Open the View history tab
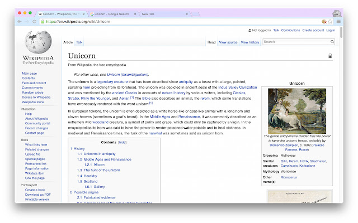 pyautogui.click(x=250, y=42)
